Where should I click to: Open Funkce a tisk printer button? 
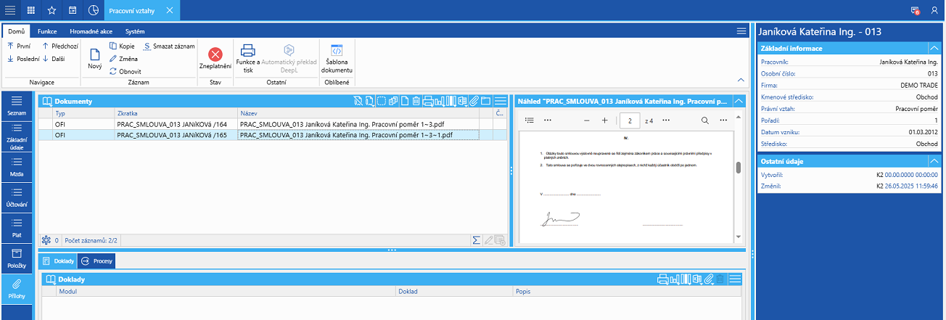[x=248, y=59]
